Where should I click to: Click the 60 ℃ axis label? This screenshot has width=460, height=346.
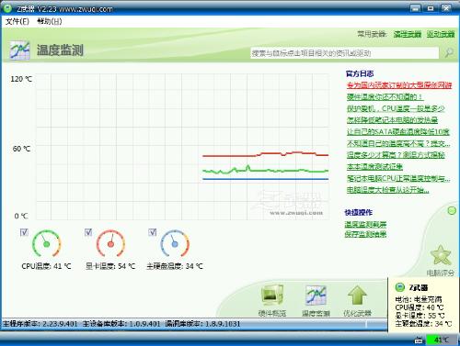pos(22,149)
